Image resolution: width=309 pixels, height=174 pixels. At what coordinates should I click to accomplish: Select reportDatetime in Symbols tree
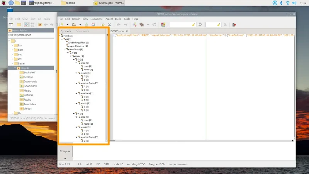78,46
